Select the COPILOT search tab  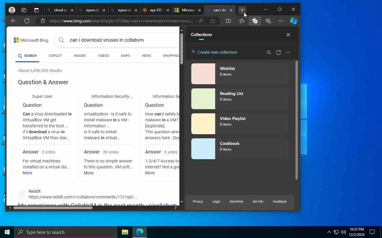point(55,56)
